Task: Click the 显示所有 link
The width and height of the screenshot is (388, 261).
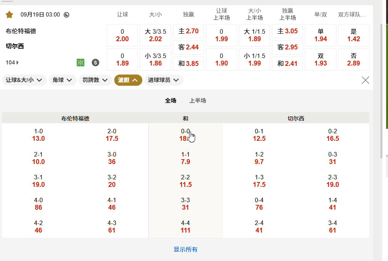Action: click(x=185, y=249)
